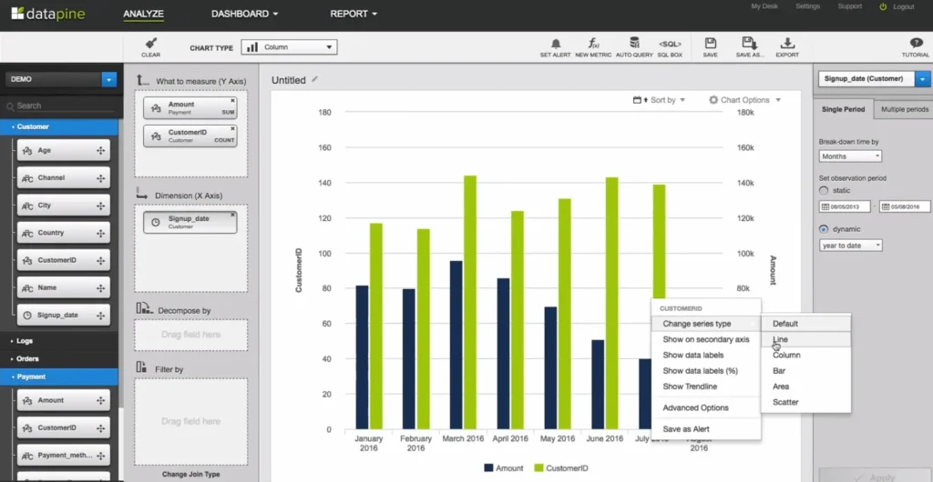933x482 pixels.
Task: Click the Save disk icon
Action: pos(710,43)
